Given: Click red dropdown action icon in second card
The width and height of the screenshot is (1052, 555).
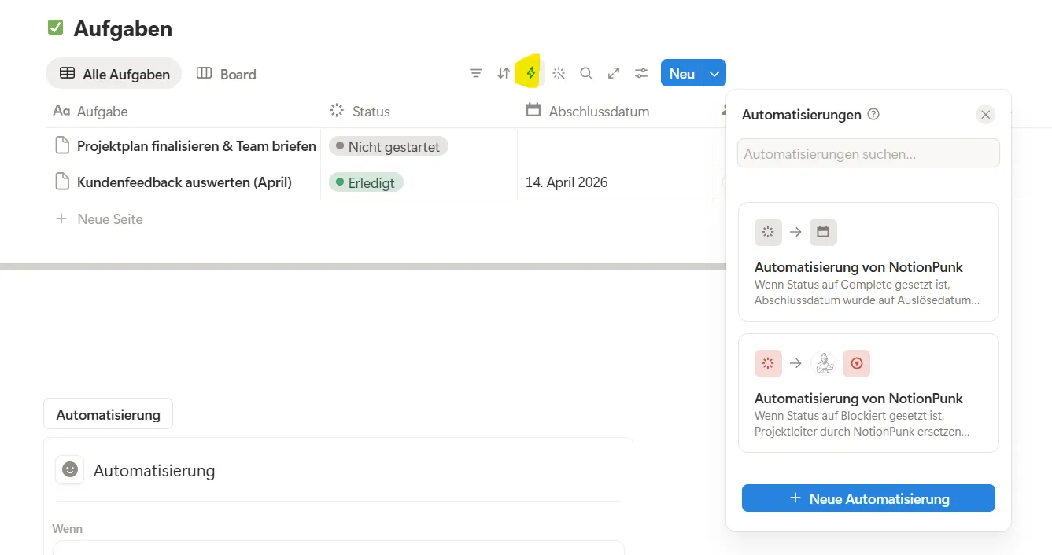Looking at the screenshot, I should tap(857, 363).
